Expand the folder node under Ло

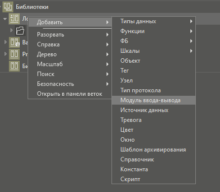11,31
